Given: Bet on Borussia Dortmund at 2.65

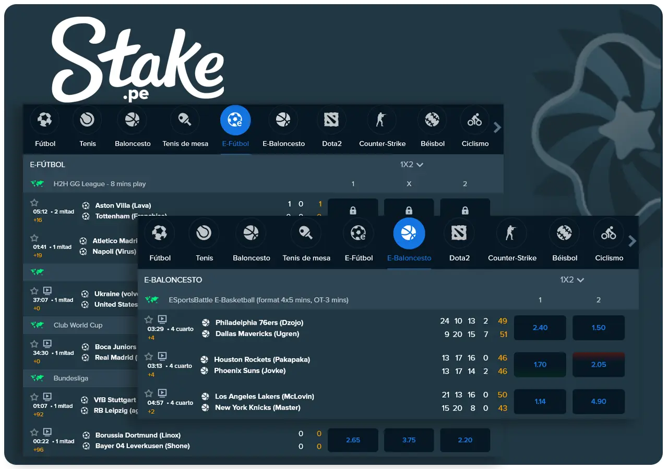Looking at the screenshot, I should (353, 440).
